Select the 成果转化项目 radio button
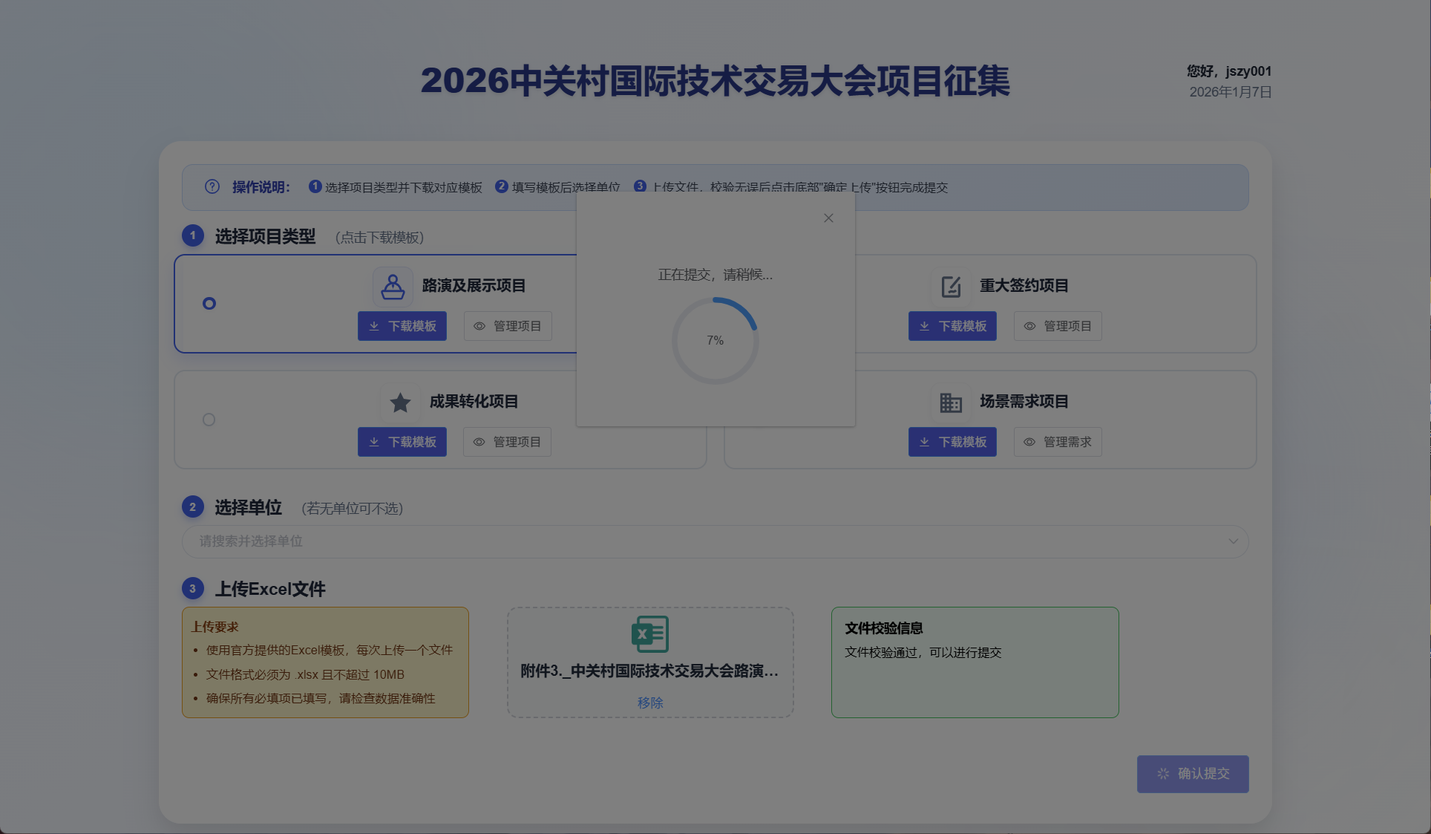Viewport: 1431px width, 834px height. coord(209,420)
